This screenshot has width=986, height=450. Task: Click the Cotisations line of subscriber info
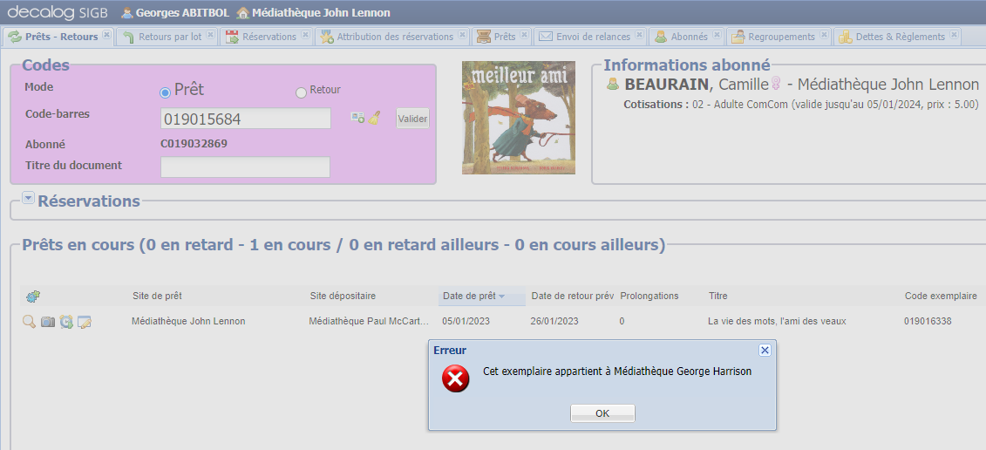(801, 105)
